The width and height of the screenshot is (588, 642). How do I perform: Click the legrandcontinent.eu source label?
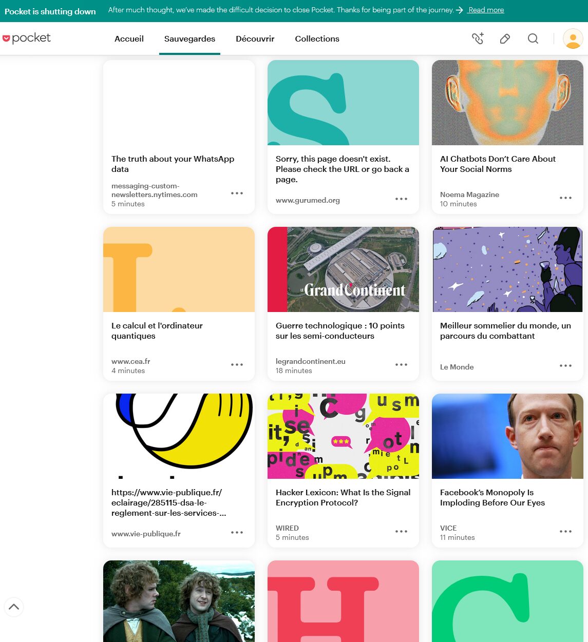pos(311,361)
